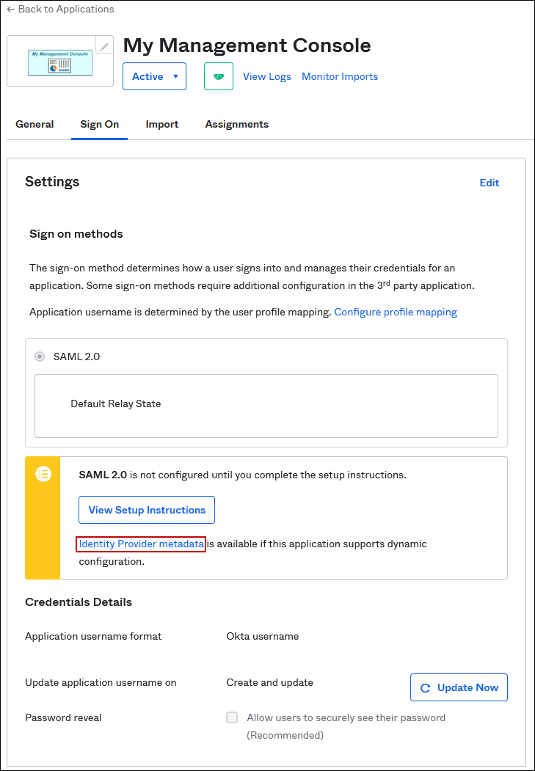
Task: Click the Settings heading
Action: 52,181
